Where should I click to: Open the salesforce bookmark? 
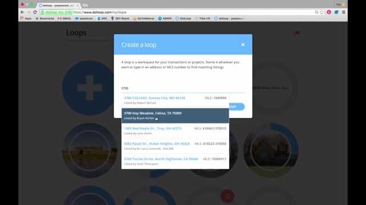(84, 18)
